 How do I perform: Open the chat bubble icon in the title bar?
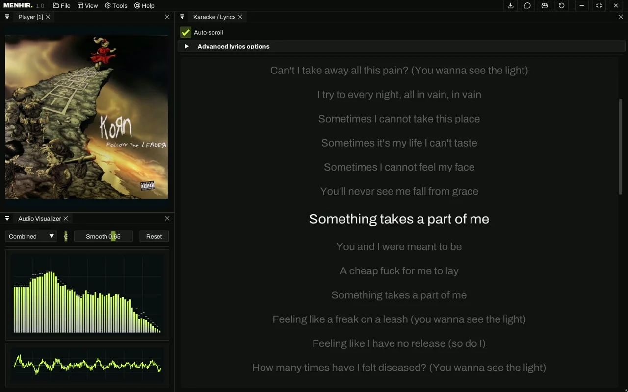(x=527, y=6)
